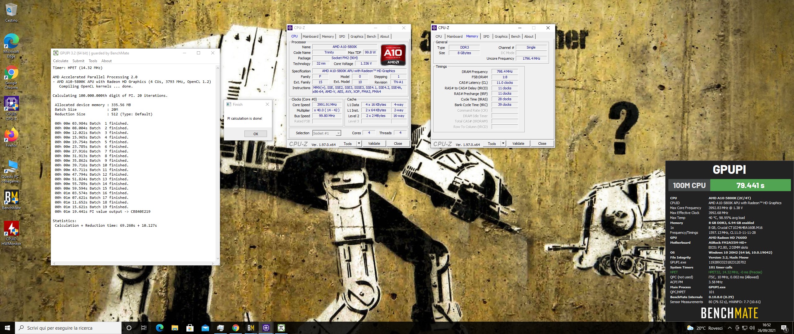Open Cortana circle icon in taskbar

(129, 328)
